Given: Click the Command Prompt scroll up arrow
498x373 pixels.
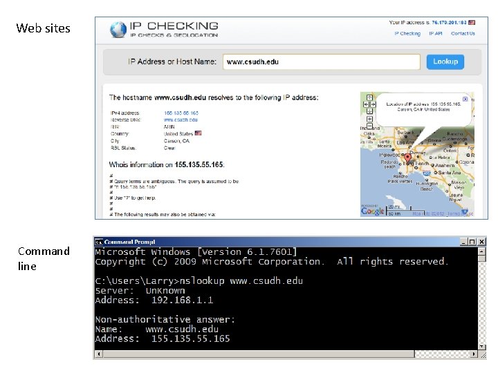Looking at the screenshot, I should click(x=482, y=251).
